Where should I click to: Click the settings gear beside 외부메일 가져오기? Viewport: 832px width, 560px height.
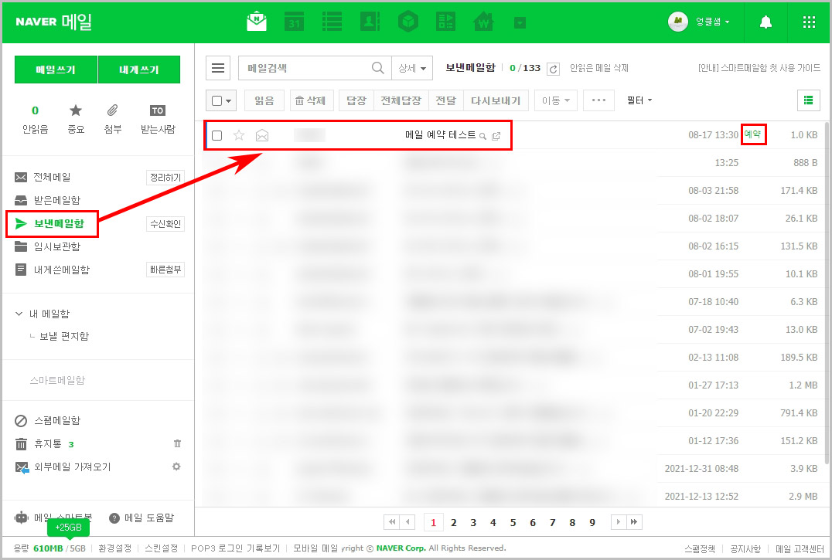178,467
